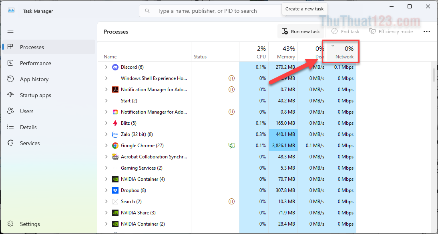Select the Start (2) process row
Image resolution: width=438 pixels, height=234 pixels.
click(227, 100)
